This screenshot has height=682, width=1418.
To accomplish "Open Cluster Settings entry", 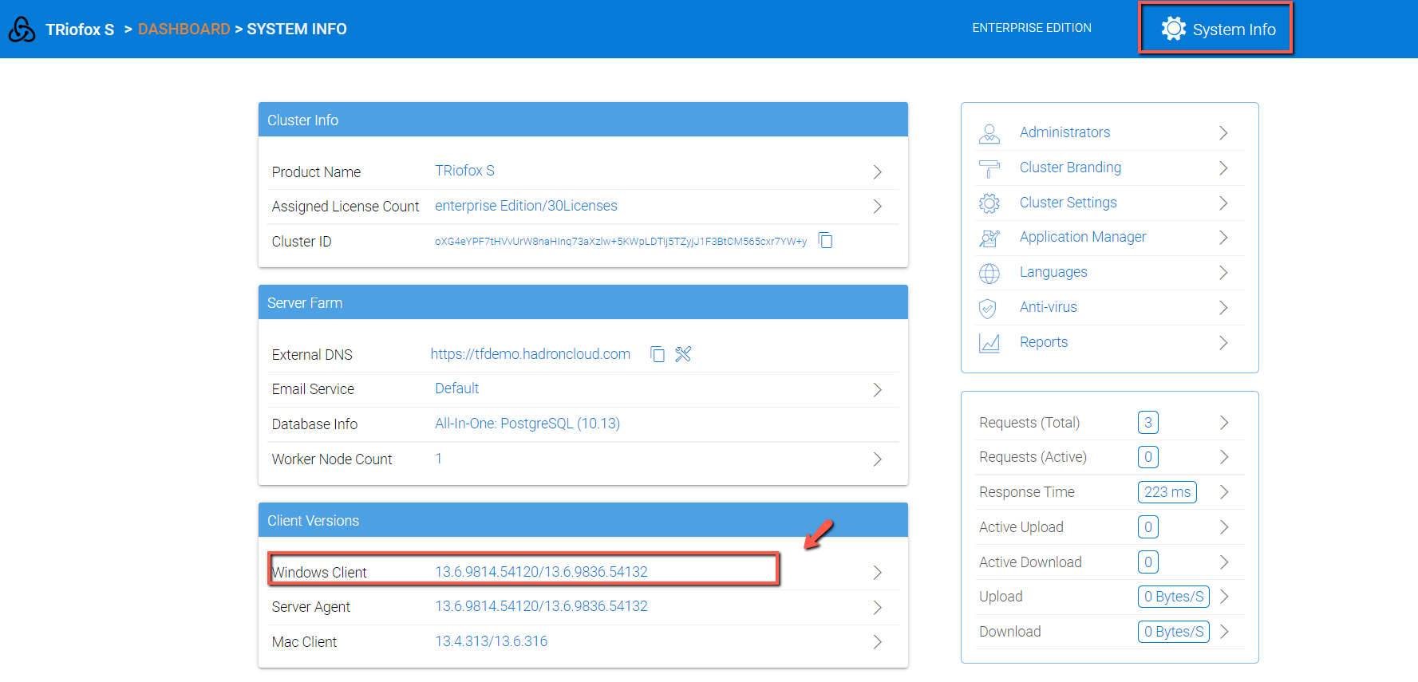I will coord(1068,203).
